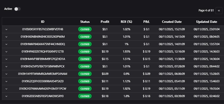Click CLOSED badge for 01K9GEE65NBSF8SP2AW2XKSRY0

(85, 96)
